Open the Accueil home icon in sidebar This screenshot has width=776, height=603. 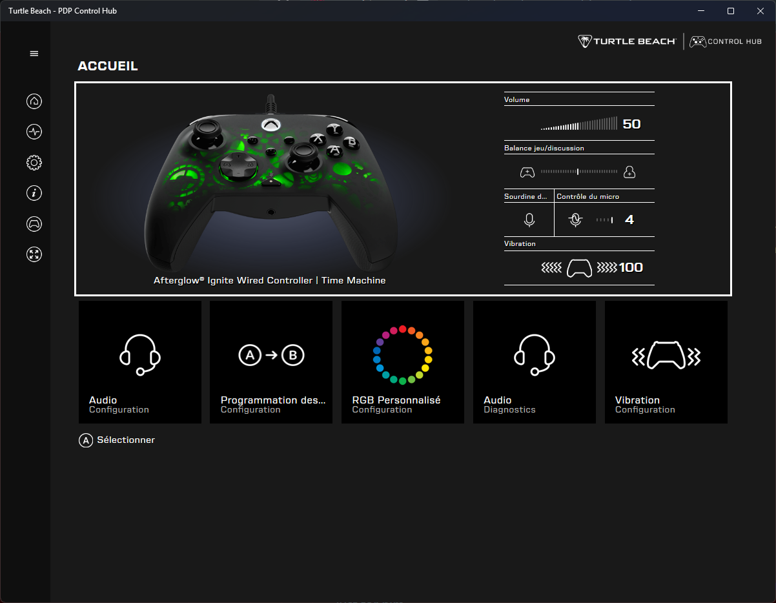34,101
